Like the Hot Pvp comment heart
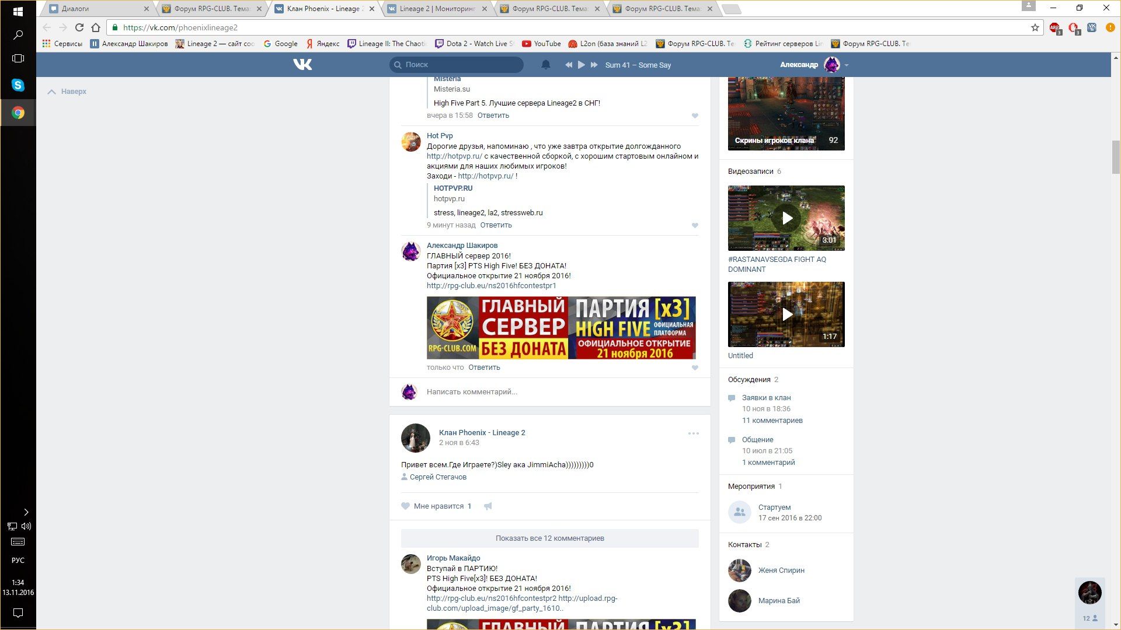Screen dimensions: 1121x630 click(x=695, y=225)
